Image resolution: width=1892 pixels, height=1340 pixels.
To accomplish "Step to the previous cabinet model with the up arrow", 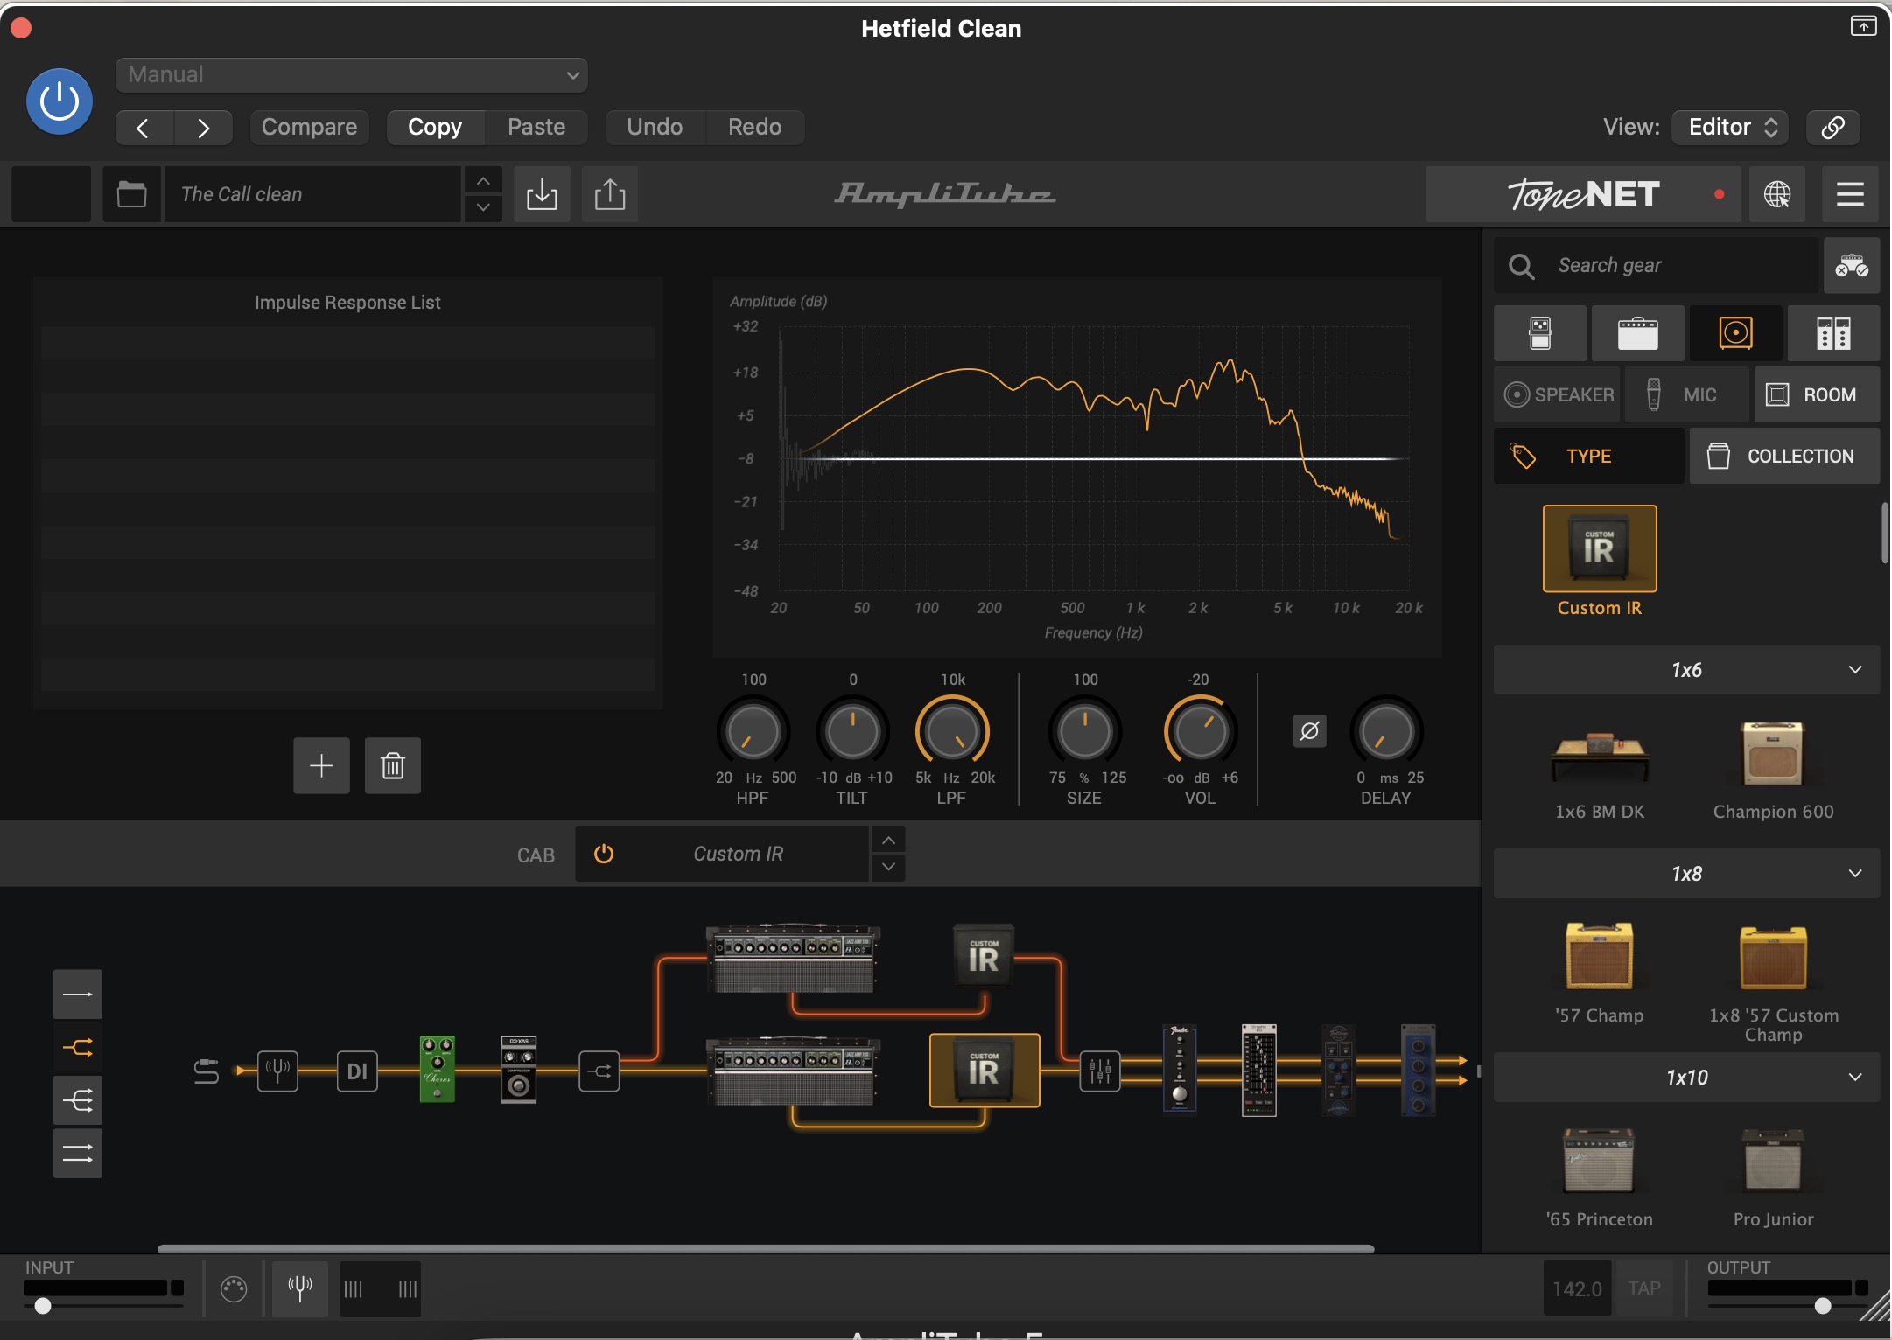I will pos(888,841).
